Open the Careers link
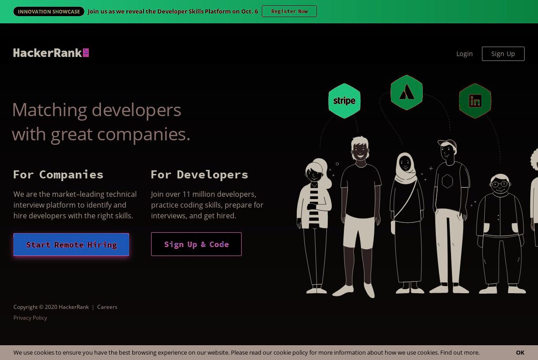The image size is (538, 360). point(107,307)
